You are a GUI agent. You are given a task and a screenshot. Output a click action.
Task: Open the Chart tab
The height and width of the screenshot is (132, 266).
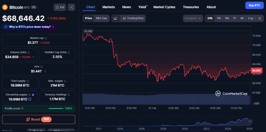[91, 7]
